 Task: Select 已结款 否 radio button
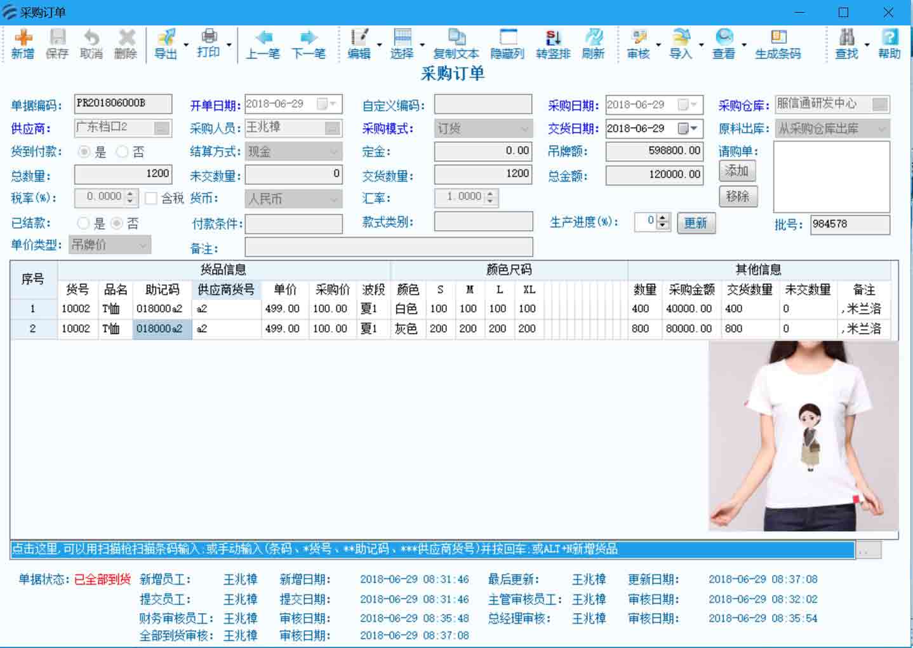(x=116, y=223)
